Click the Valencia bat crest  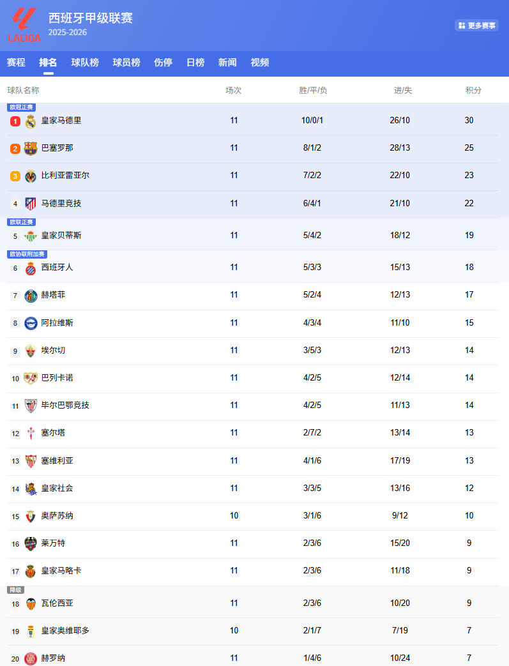pyautogui.click(x=31, y=603)
